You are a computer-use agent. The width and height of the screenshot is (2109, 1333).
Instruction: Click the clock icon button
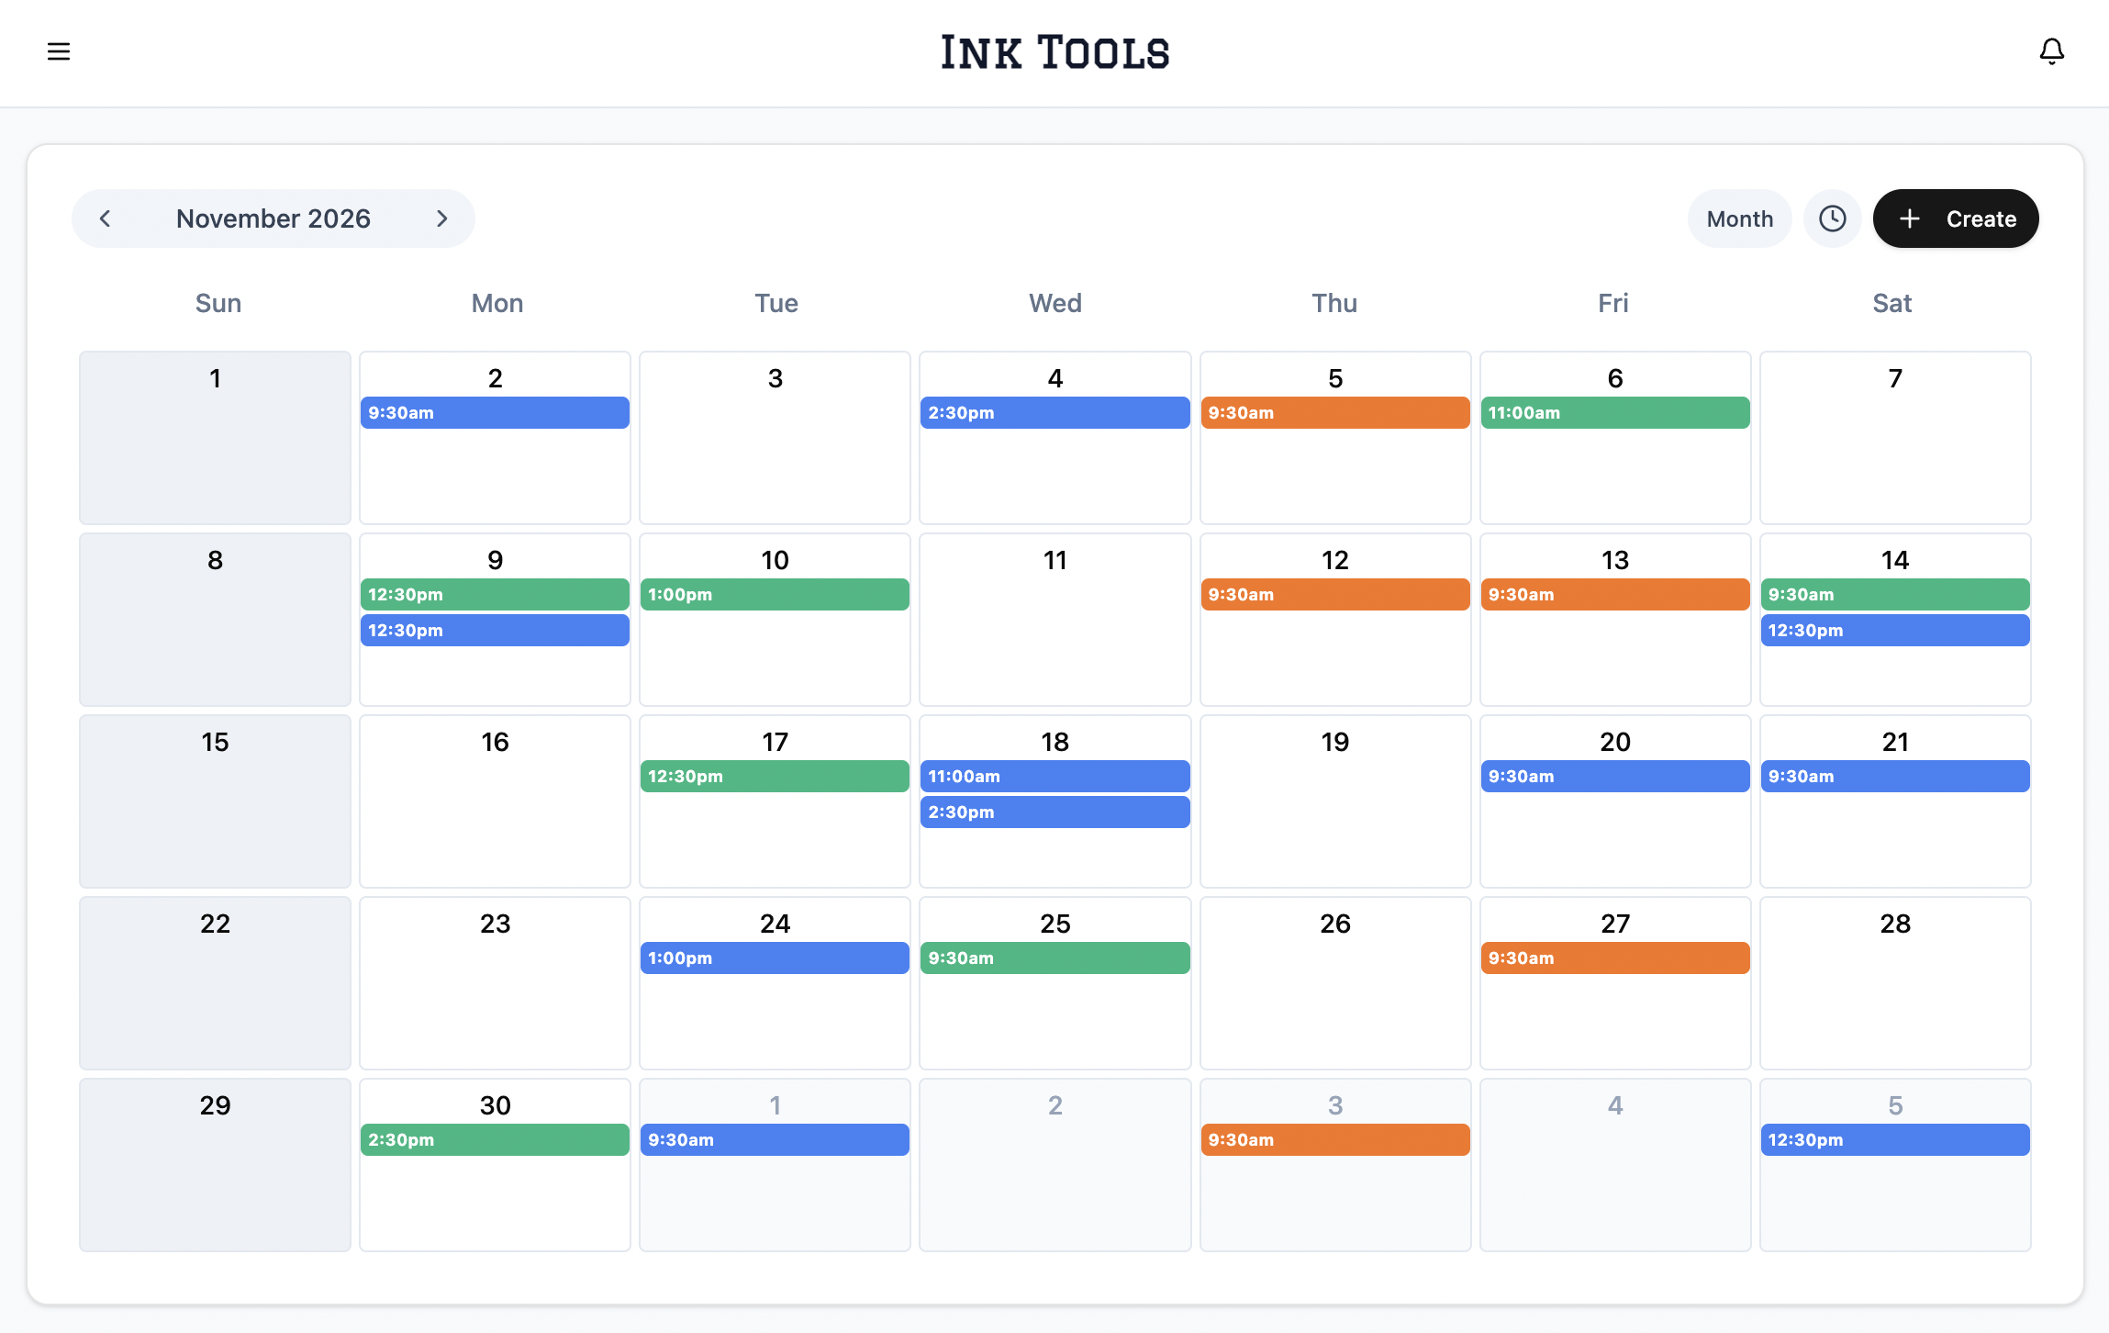coord(1833,218)
